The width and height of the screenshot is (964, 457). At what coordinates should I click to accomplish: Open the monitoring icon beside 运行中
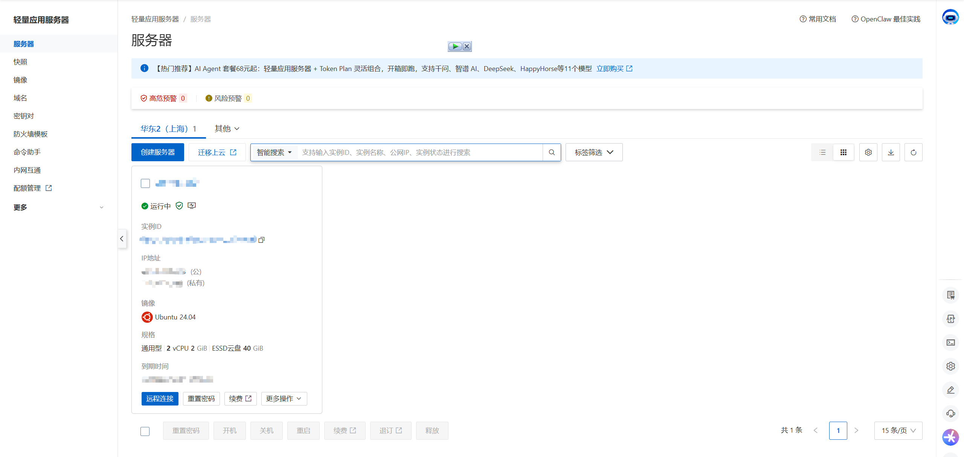click(x=192, y=206)
